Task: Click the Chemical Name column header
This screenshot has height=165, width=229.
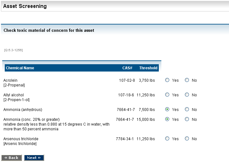Action: [20, 68]
